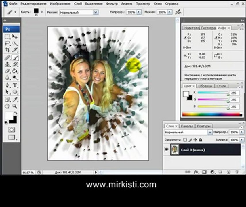
Task: Swap foreground and background colors icon
Action: click(x=16, y=113)
